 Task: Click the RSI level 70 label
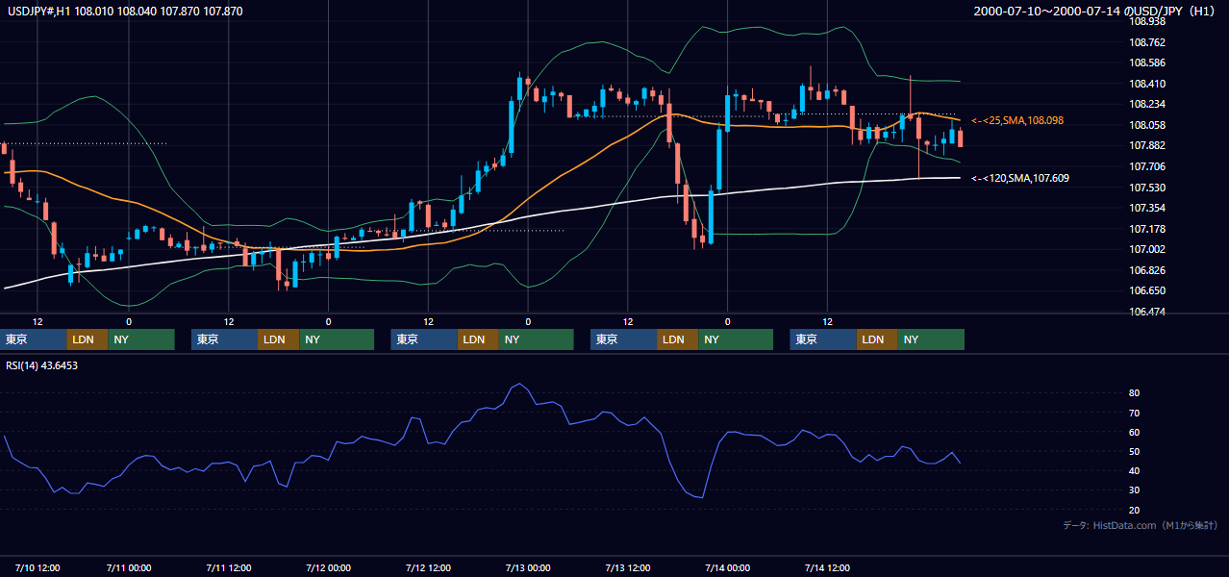pos(1135,413)
